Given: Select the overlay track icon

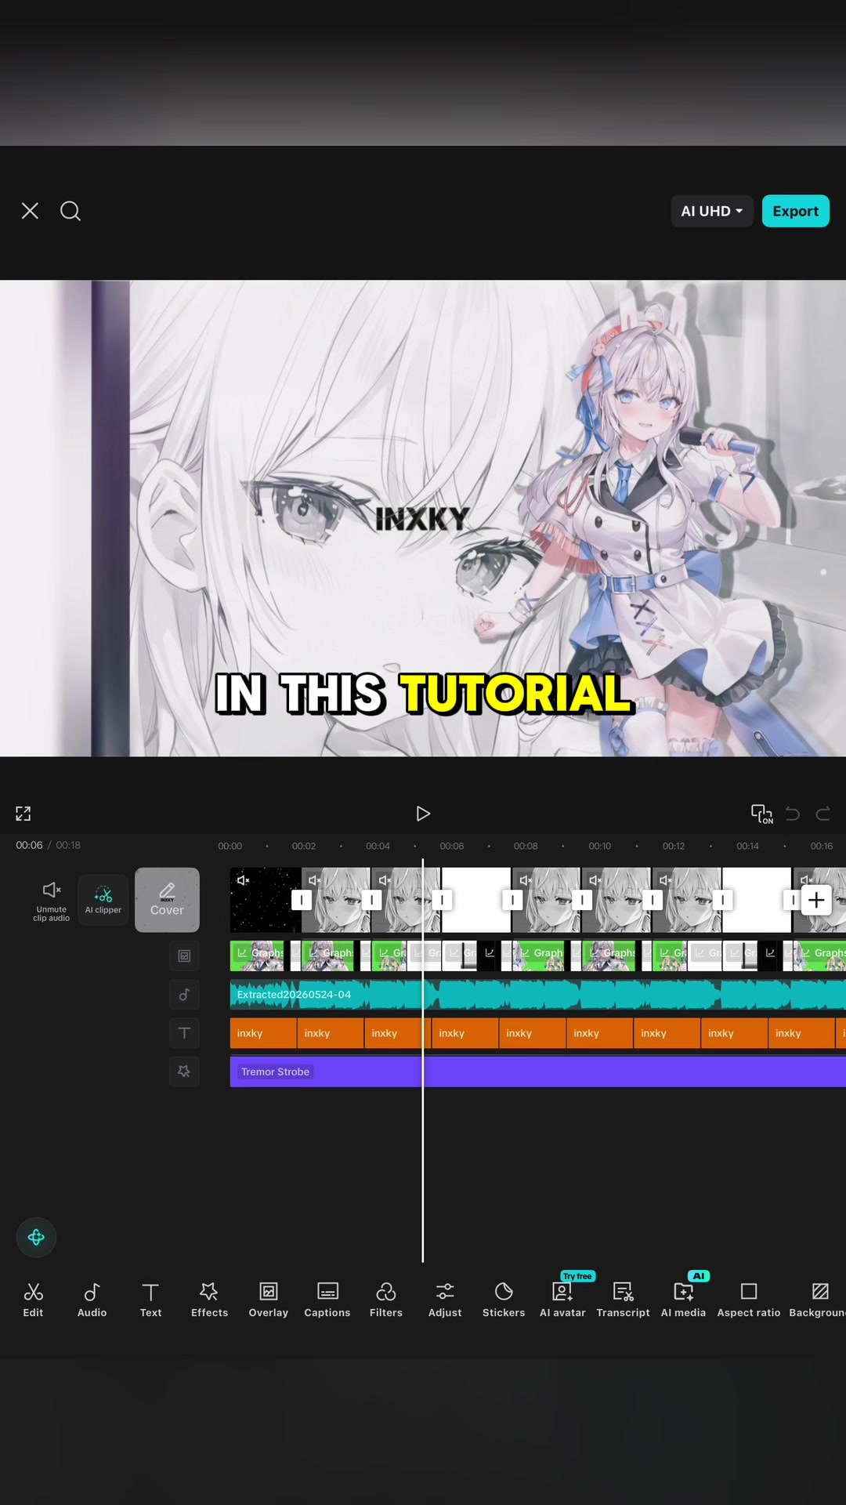Looking at the screenshot, I should [184, 956].
